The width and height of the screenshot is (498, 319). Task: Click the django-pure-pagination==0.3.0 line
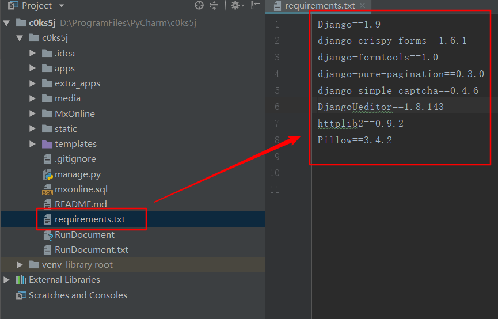(x=401, y=74)
